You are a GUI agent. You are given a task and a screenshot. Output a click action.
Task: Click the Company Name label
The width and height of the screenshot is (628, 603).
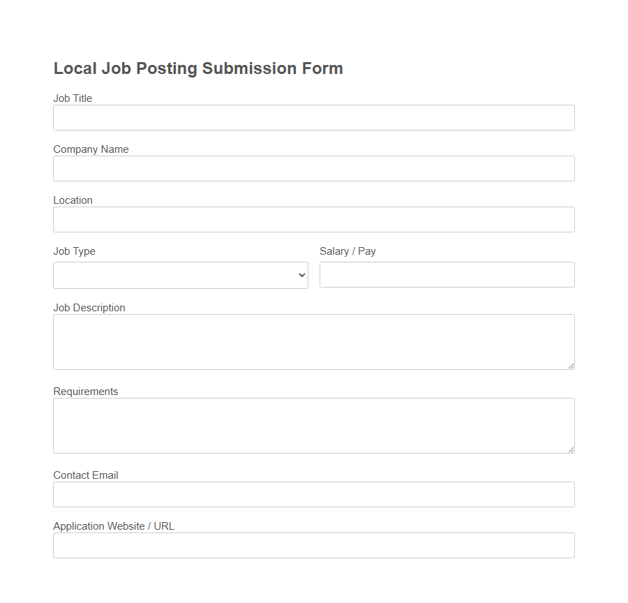pyautogui.click(x=91, y=149)
